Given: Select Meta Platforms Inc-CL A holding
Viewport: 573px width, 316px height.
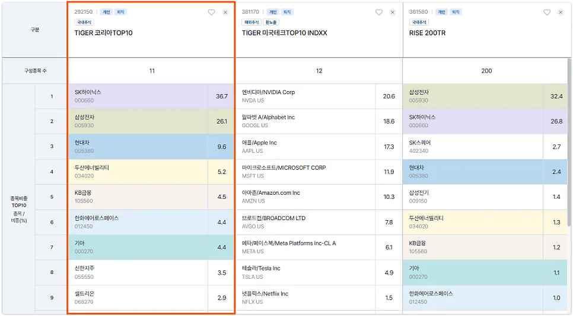Looking at the screenshot, I should coord(319,247).
